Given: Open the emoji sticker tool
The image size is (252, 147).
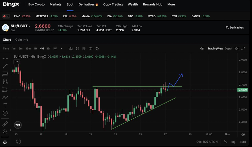Looking at the screenshot, I should [5, 113].
